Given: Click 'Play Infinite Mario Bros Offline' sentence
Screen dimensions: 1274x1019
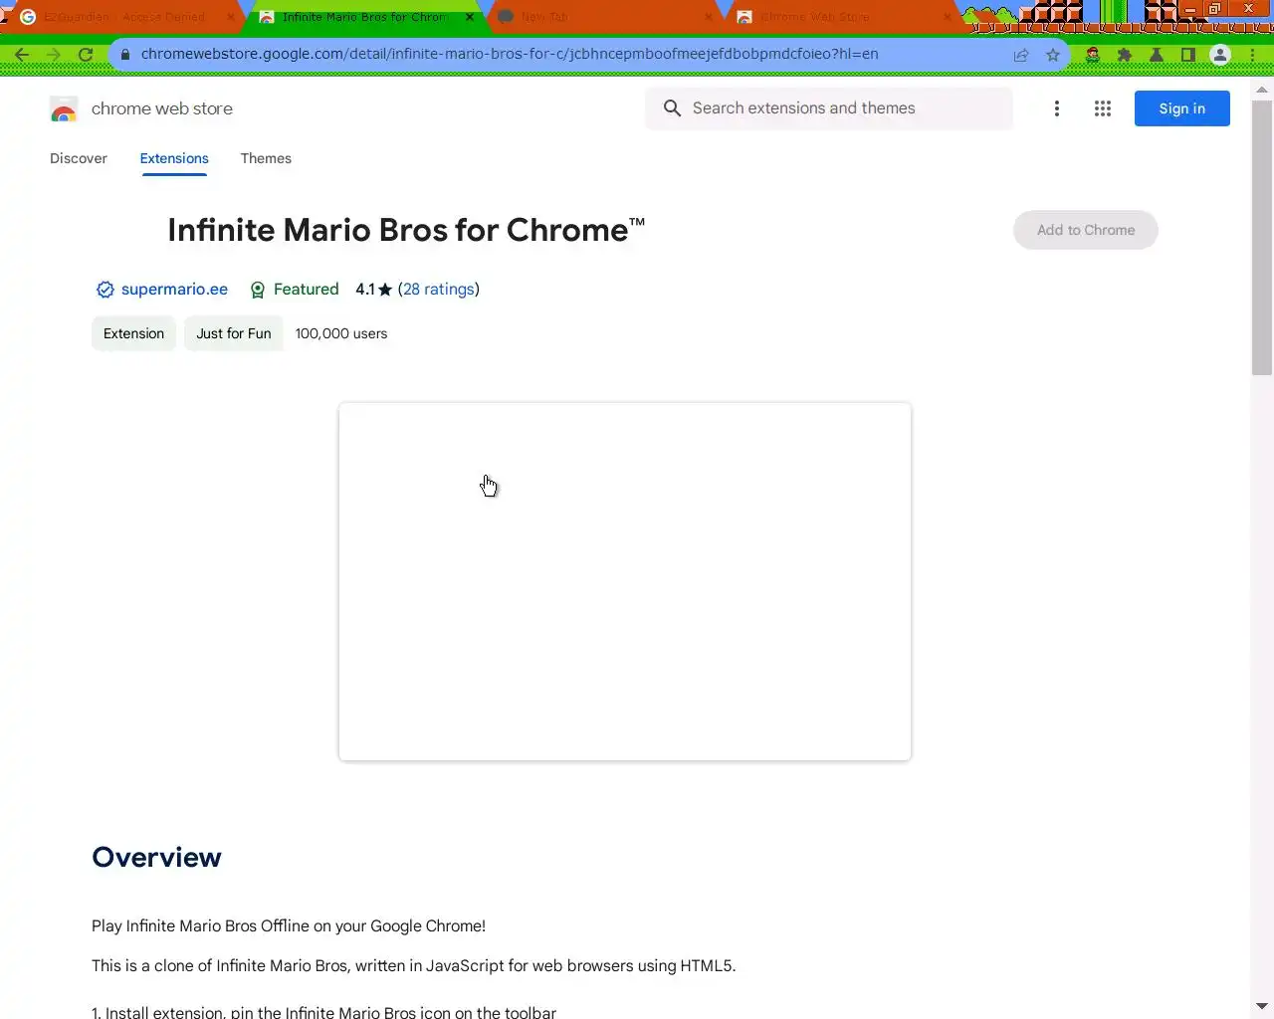Looking at the screenshot, I should (x=289, y=926).
